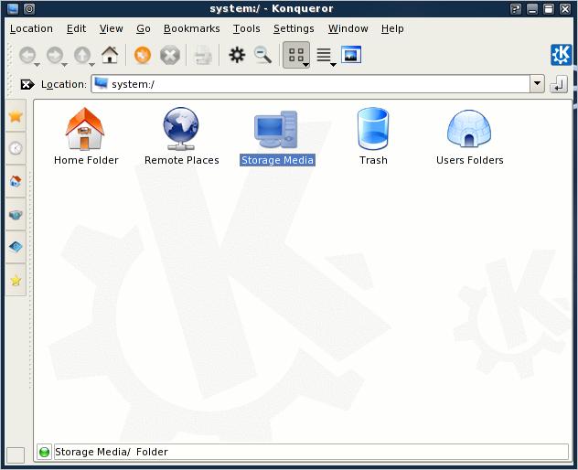Expand the Forward button history dropdown arrow
Screen dimensions: 578x470
[64, 65]
